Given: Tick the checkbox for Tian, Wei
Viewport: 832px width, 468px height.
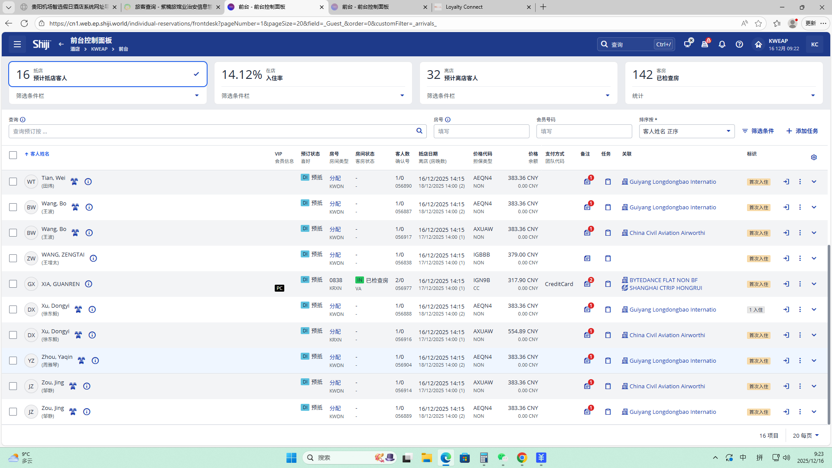Looking at the screenshot, I should click(x=13, y=182).
